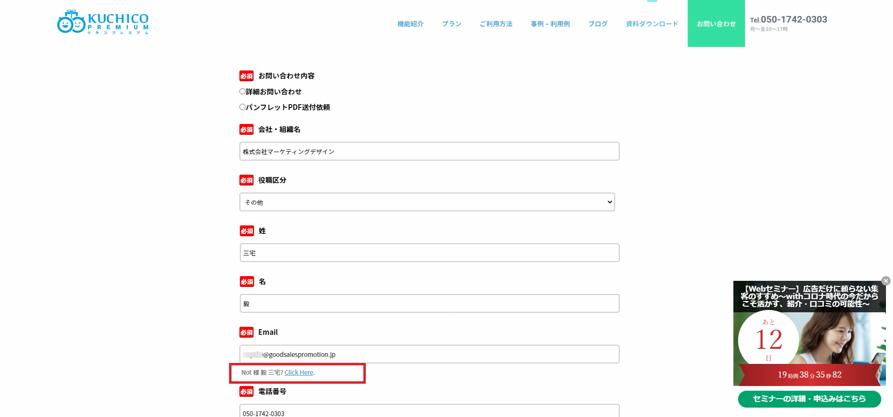Focus the Email input field

pos(429,354)
